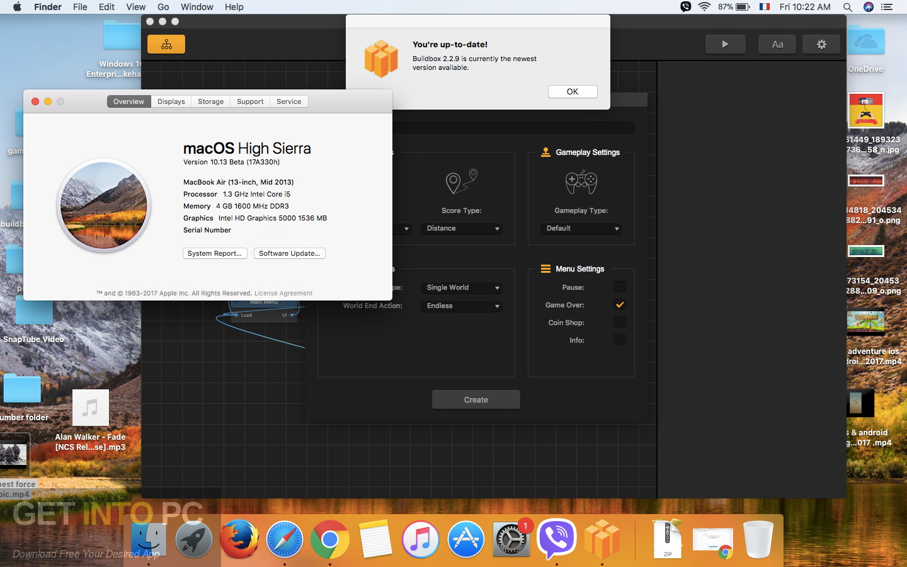Click the System Report button
The width and height of the screenshot is (907, 567).
click(x=215, y=253)
